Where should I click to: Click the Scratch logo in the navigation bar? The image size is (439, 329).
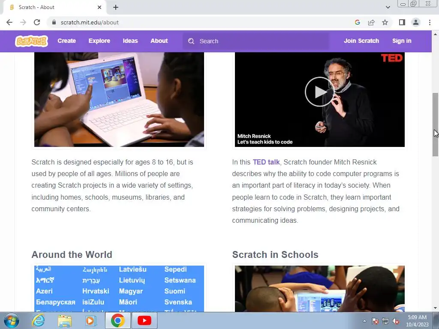[31, 41]
